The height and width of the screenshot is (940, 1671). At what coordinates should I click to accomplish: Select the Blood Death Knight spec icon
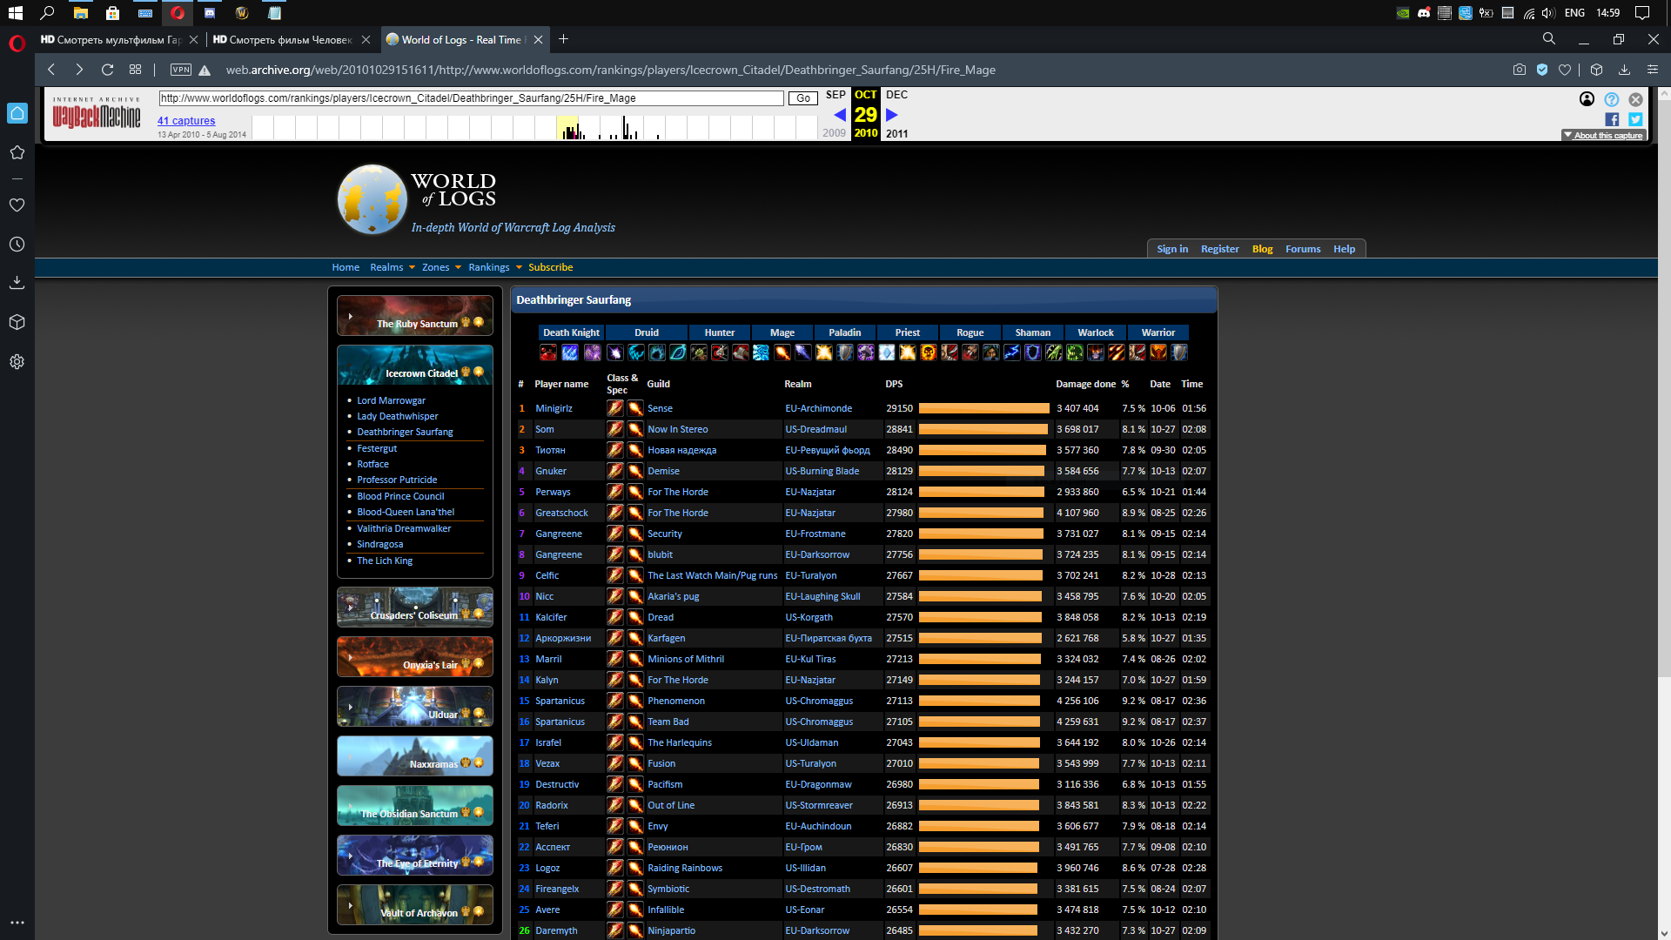pyautogui.click(x=548, y=352)
